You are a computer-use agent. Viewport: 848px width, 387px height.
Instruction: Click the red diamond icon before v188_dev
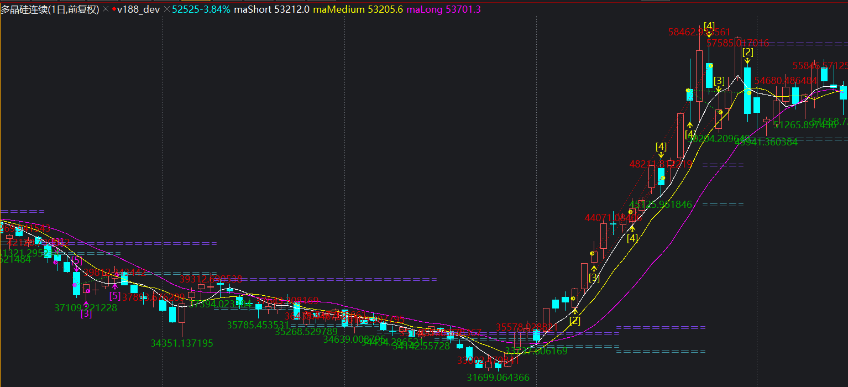coord(114,9)
